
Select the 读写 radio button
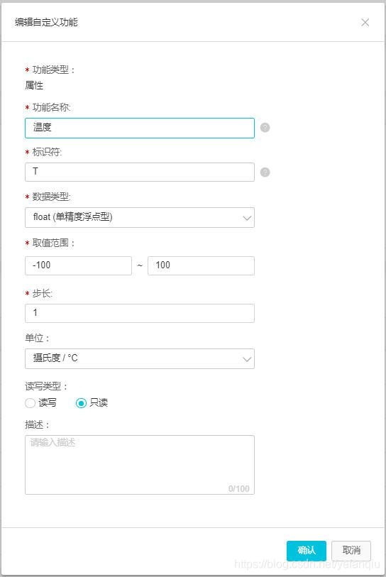pos(31,403)
